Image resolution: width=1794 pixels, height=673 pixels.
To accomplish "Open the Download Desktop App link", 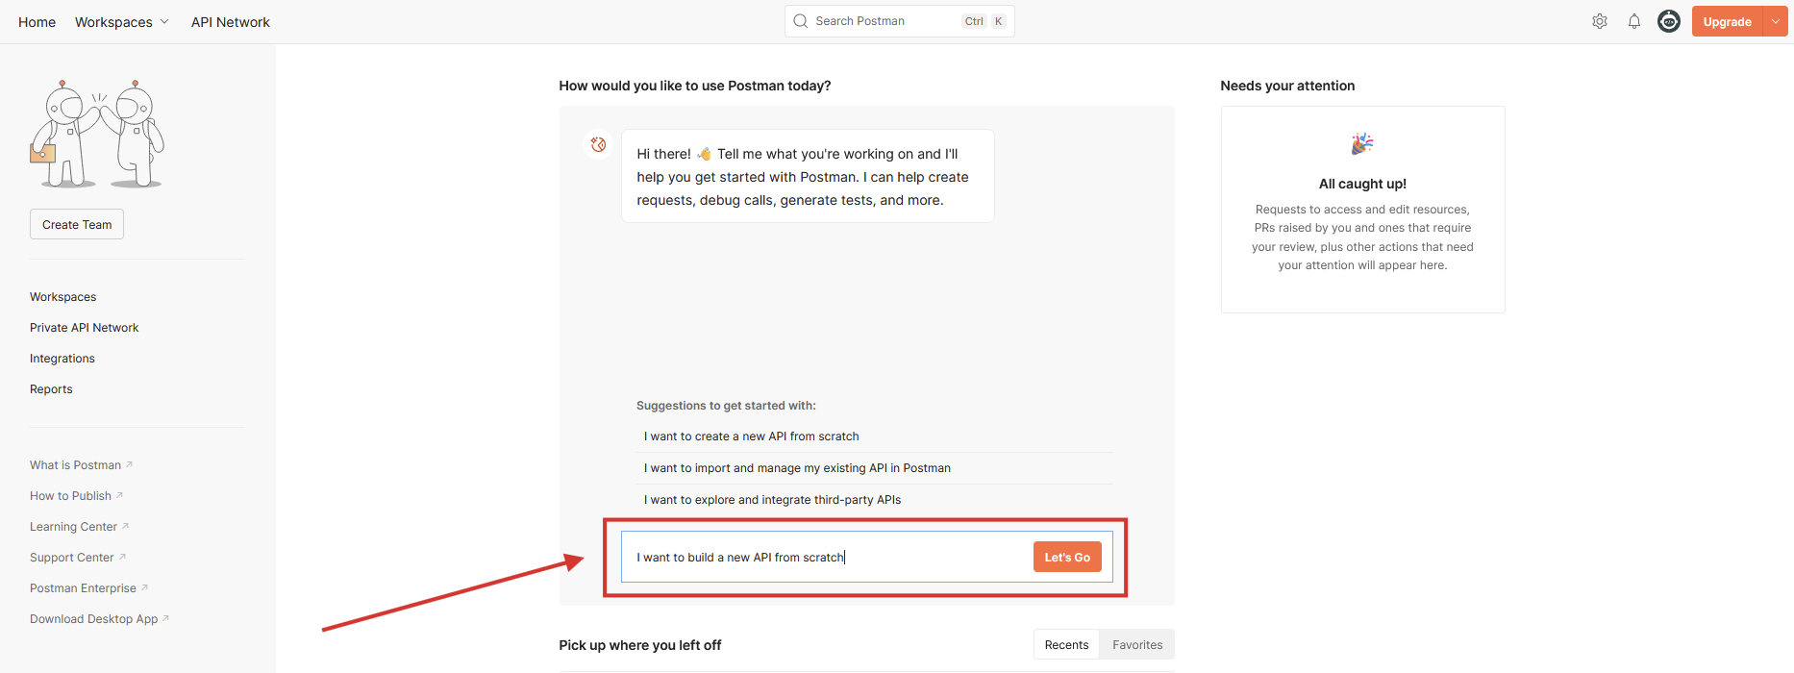I will 92,618.
